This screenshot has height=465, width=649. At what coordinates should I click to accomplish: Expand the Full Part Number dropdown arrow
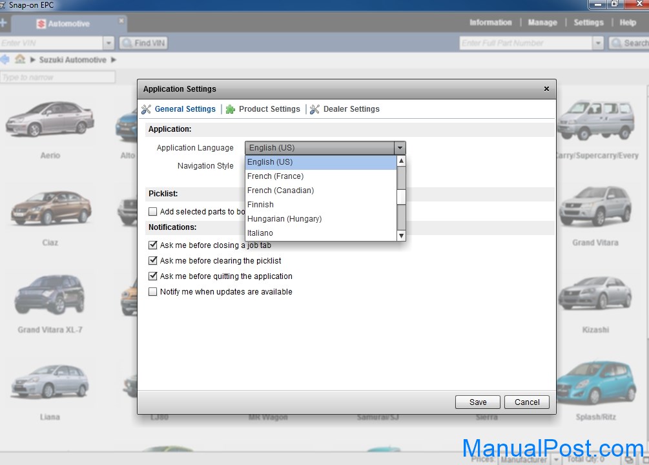[598, 43]
